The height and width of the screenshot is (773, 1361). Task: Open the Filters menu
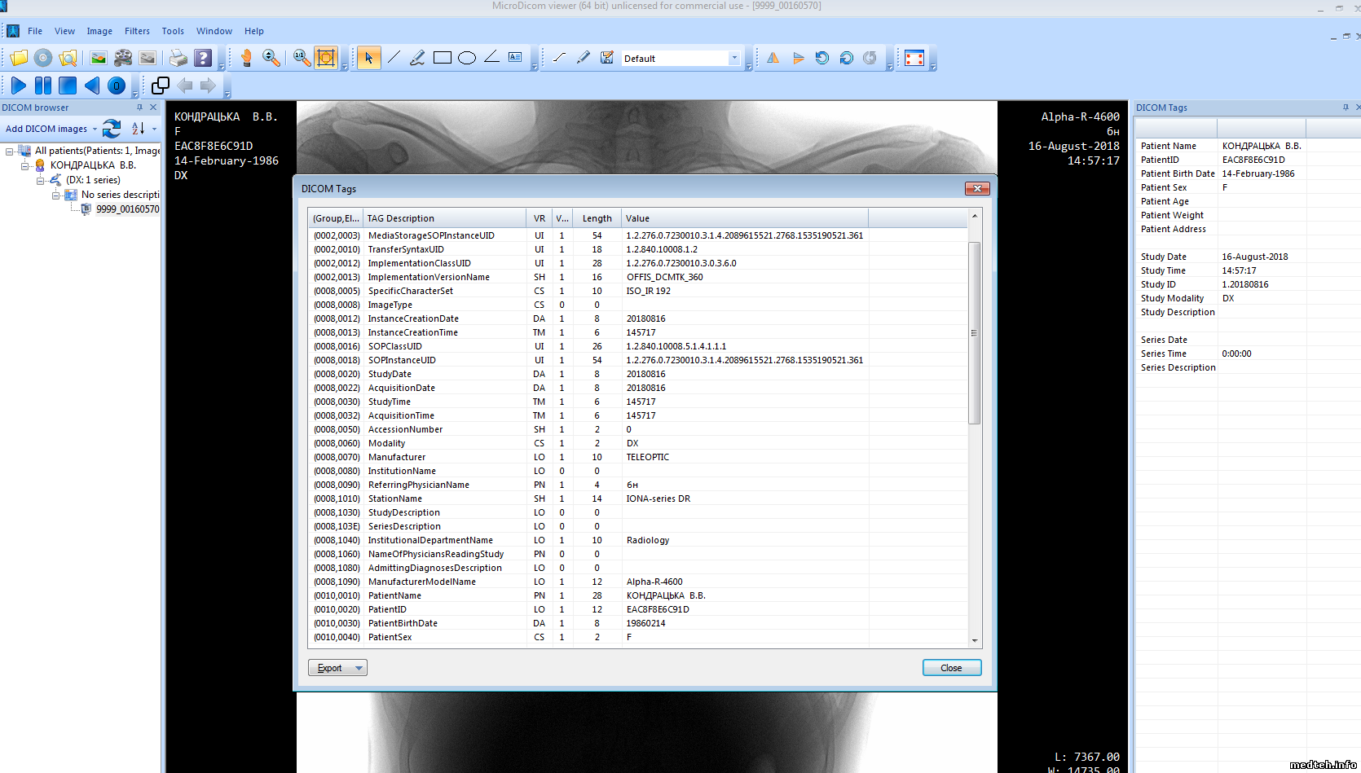[137, 31]
